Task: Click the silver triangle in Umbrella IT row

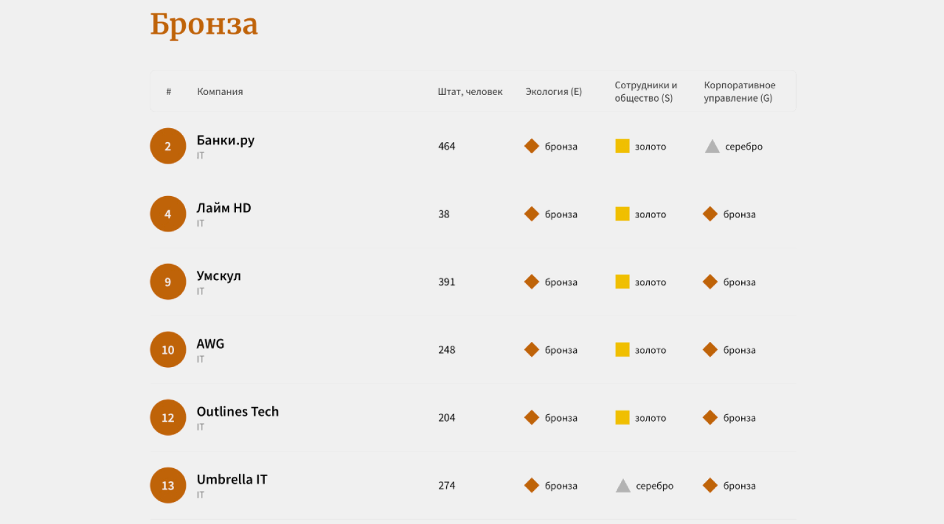Action: pos(623,485)
